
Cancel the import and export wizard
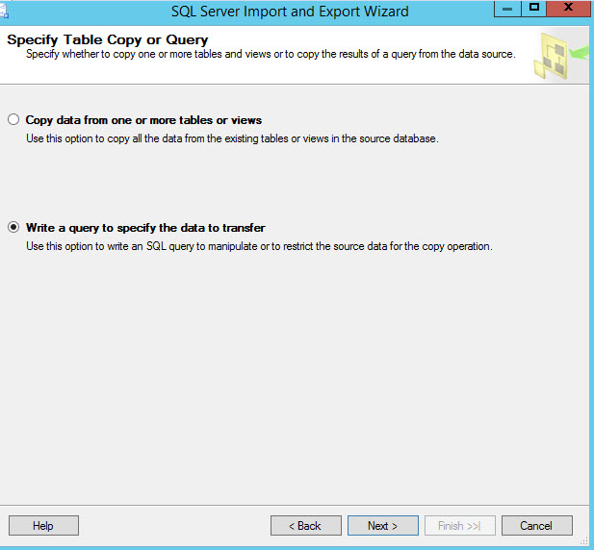point(536,526)
